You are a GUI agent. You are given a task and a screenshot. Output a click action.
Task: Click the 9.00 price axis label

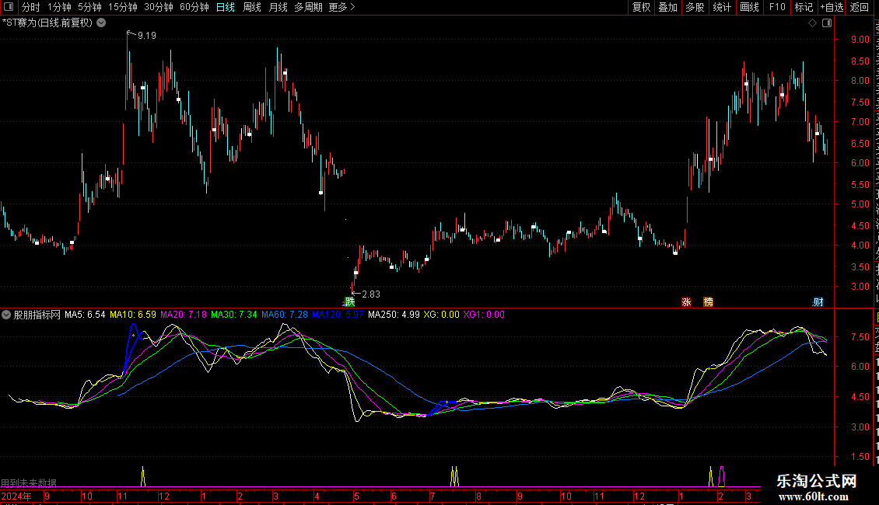click(860, 39)
